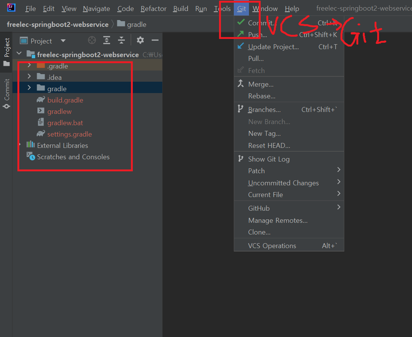This screenshot has width=412, height=337.
Task: Click the Scratches and Consoles clock icon
Action: tap(31, 156)
